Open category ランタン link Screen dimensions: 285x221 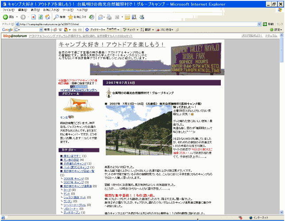tap(68, 201)
